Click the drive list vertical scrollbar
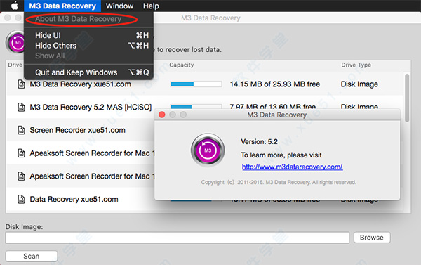Screen dimensions: 421x265 tap(407, 98)
